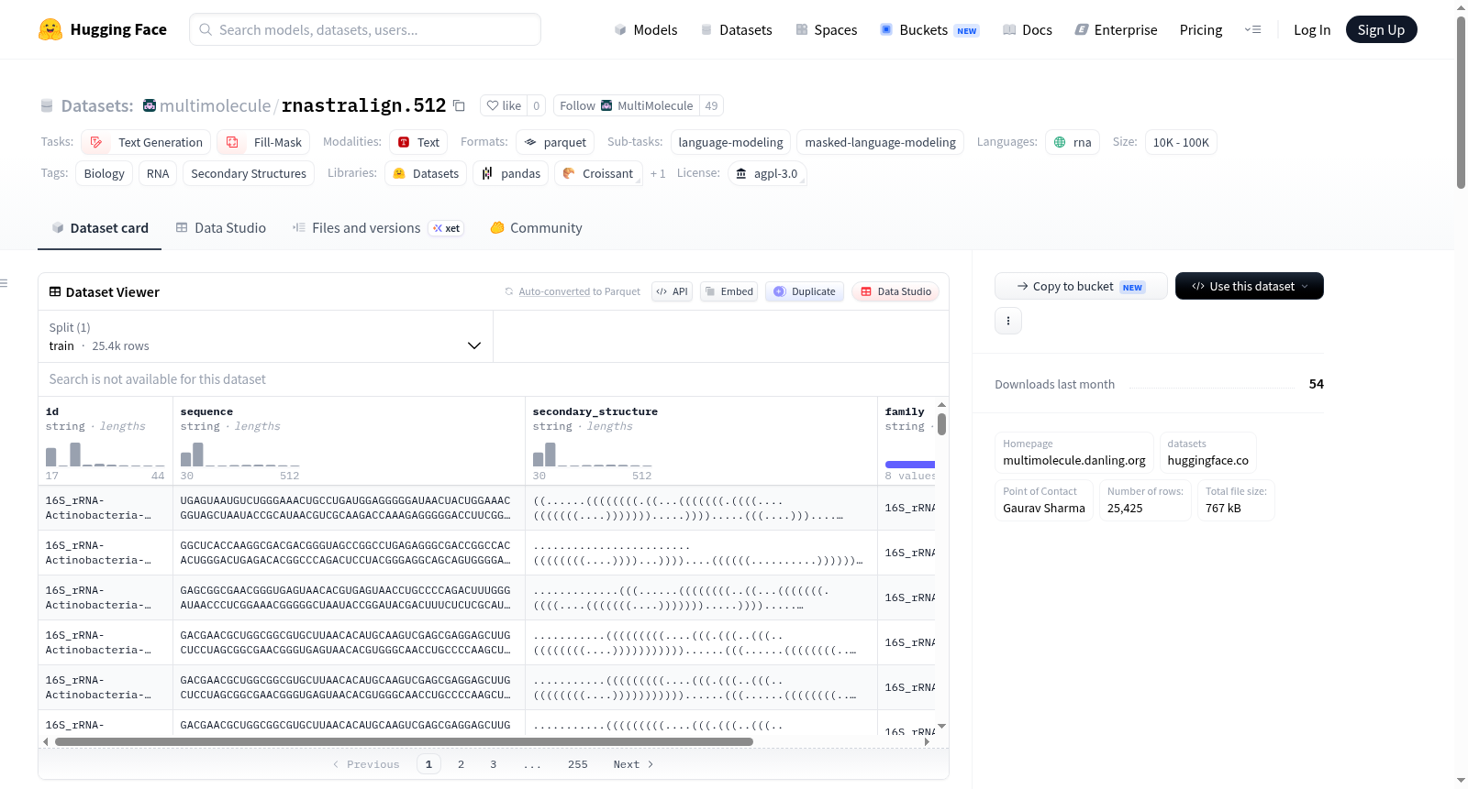Go to Spaces in top navigation
Screen dimensions: 1468x789
tap(826, 29)
